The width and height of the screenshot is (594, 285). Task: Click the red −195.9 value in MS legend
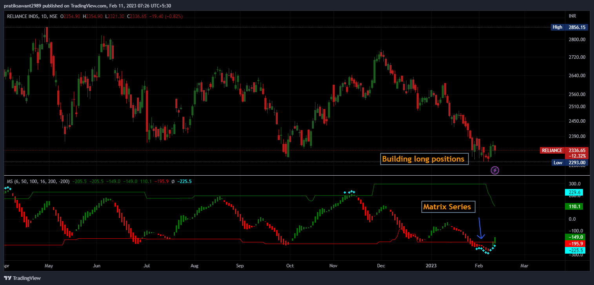click(162, 182)
